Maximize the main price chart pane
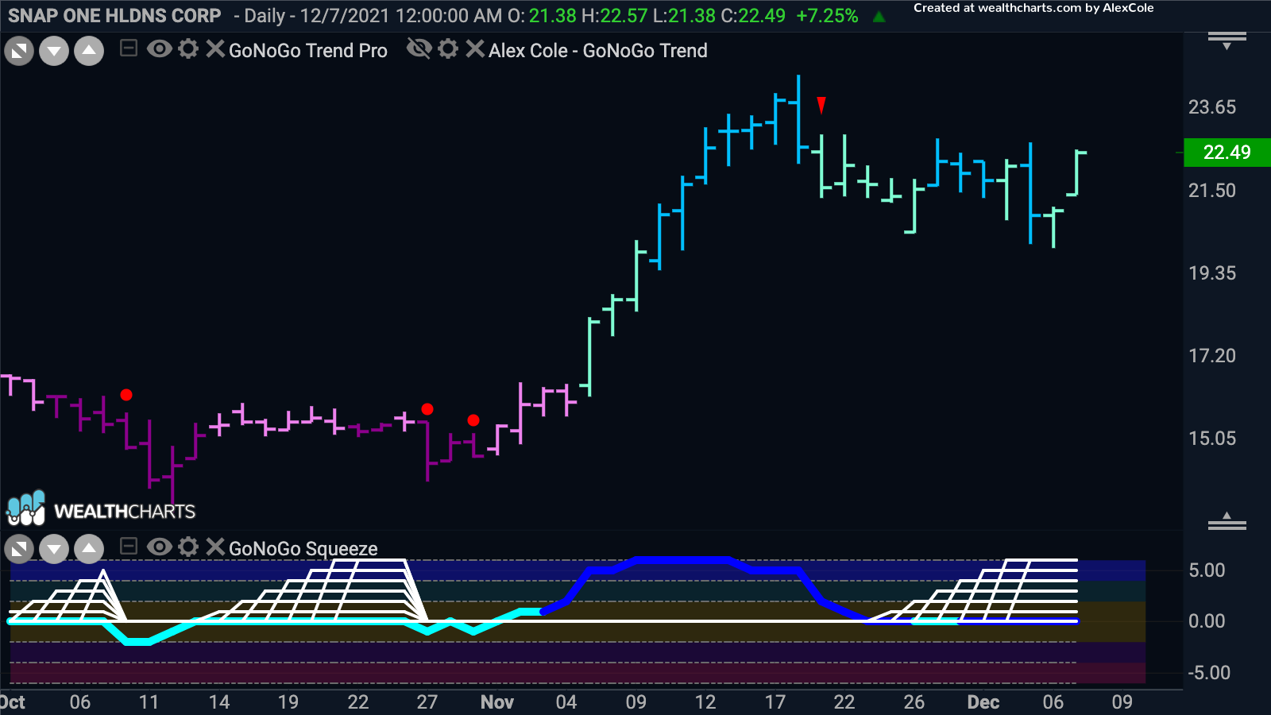 pos(19,52)
